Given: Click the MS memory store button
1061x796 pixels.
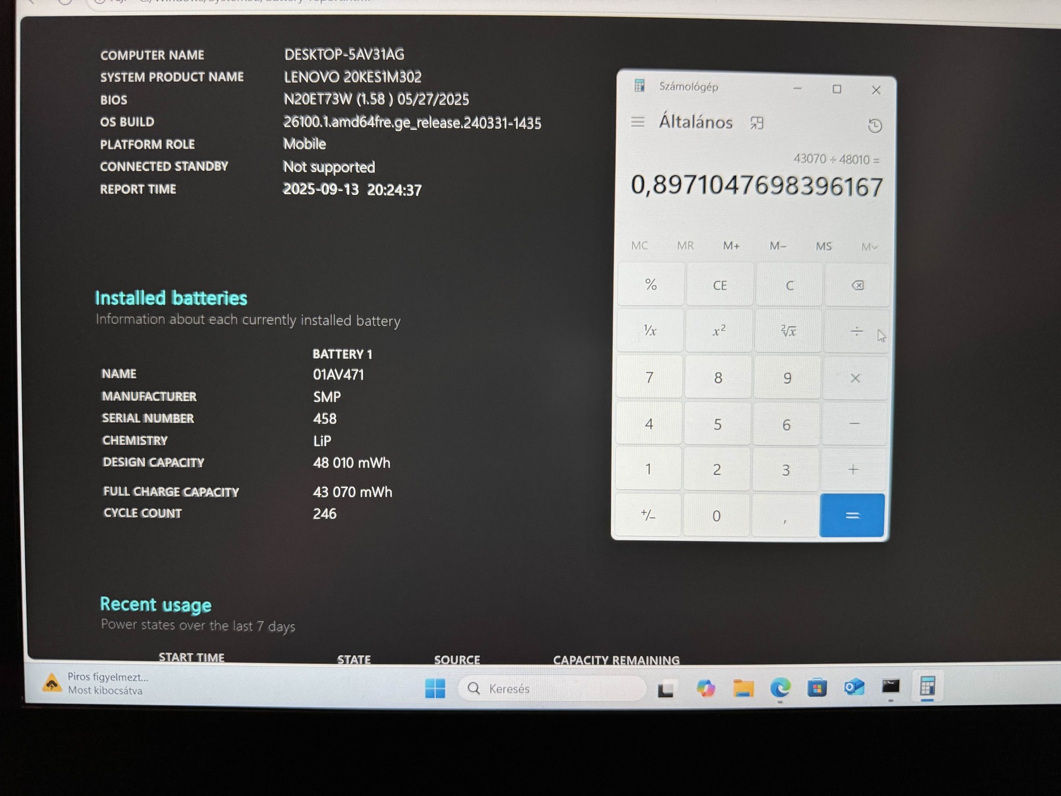Looking at the screenshot, I should point(824,246).
